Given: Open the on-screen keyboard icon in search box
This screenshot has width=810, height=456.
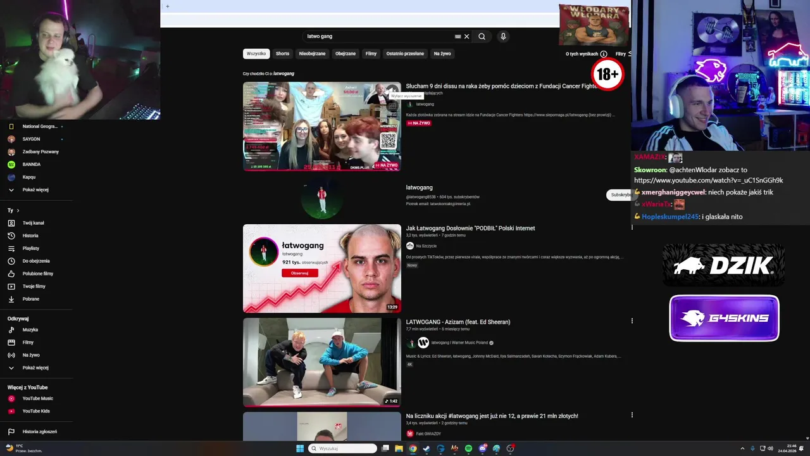Looking at the screenshot, I should click(x=458, y=36).
